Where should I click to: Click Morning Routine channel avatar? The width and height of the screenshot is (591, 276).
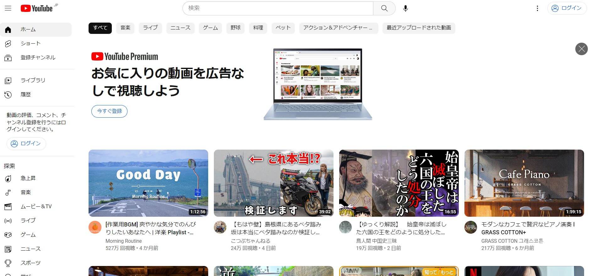click(95, 227)
